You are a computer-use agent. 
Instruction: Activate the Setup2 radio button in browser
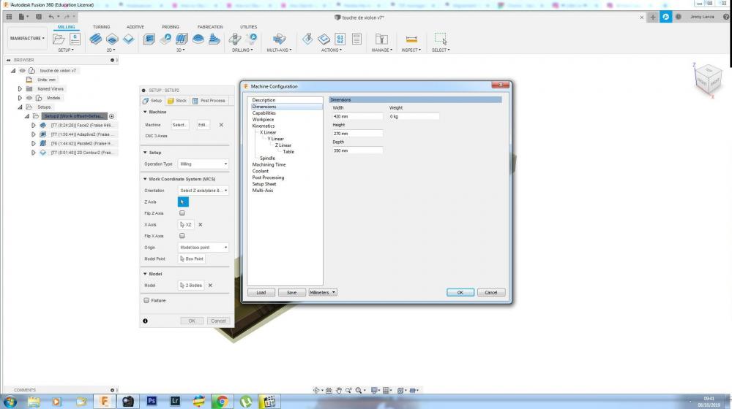[x=111, y=116]
